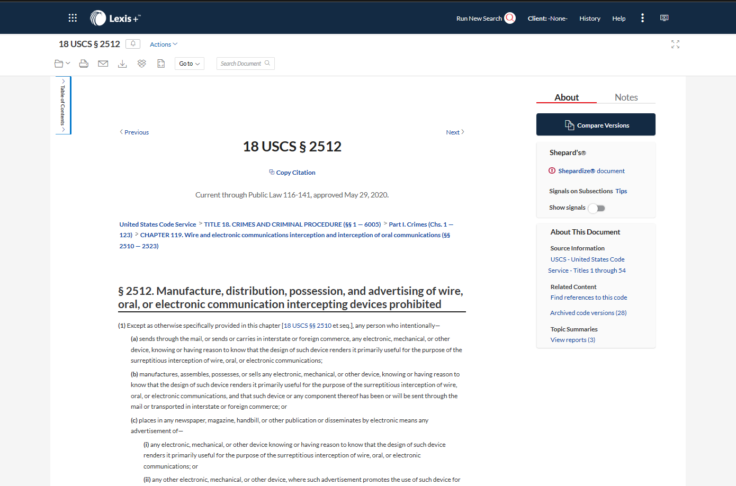This screenshot has width=736, height=486.
Task: Open the Signals on Subsections Tips link
Action: click(x=621, y=191)
